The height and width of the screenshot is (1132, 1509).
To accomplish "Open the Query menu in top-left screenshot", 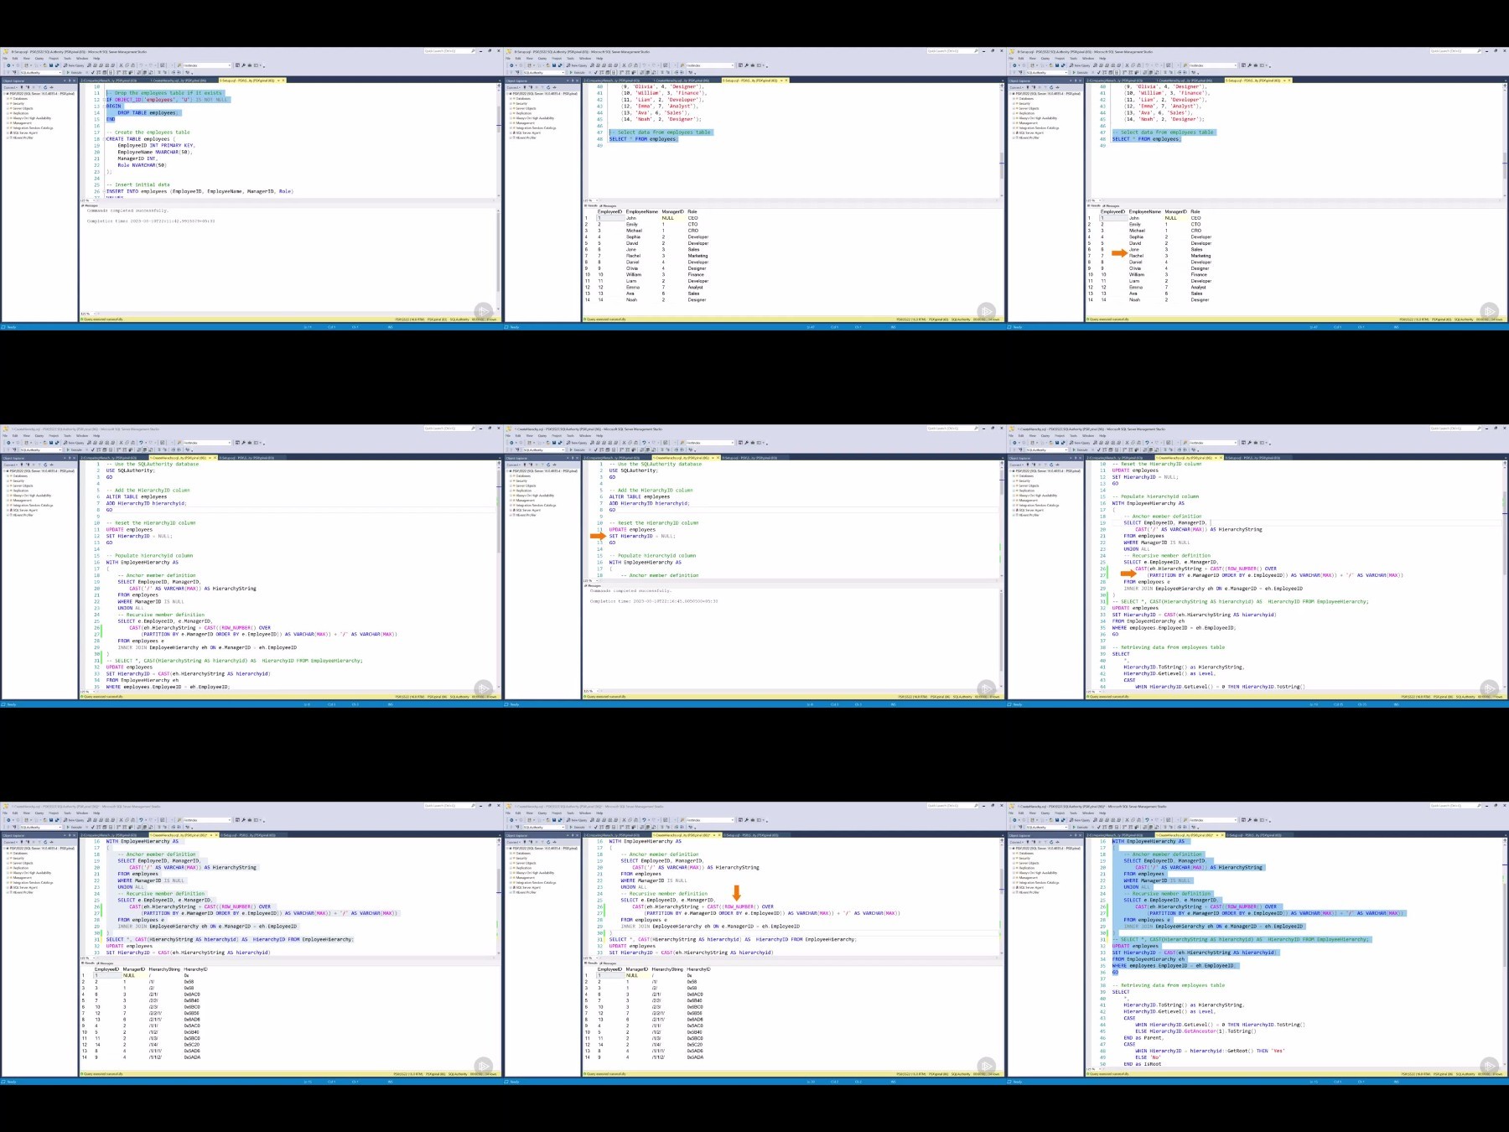I will pos(39,59).
